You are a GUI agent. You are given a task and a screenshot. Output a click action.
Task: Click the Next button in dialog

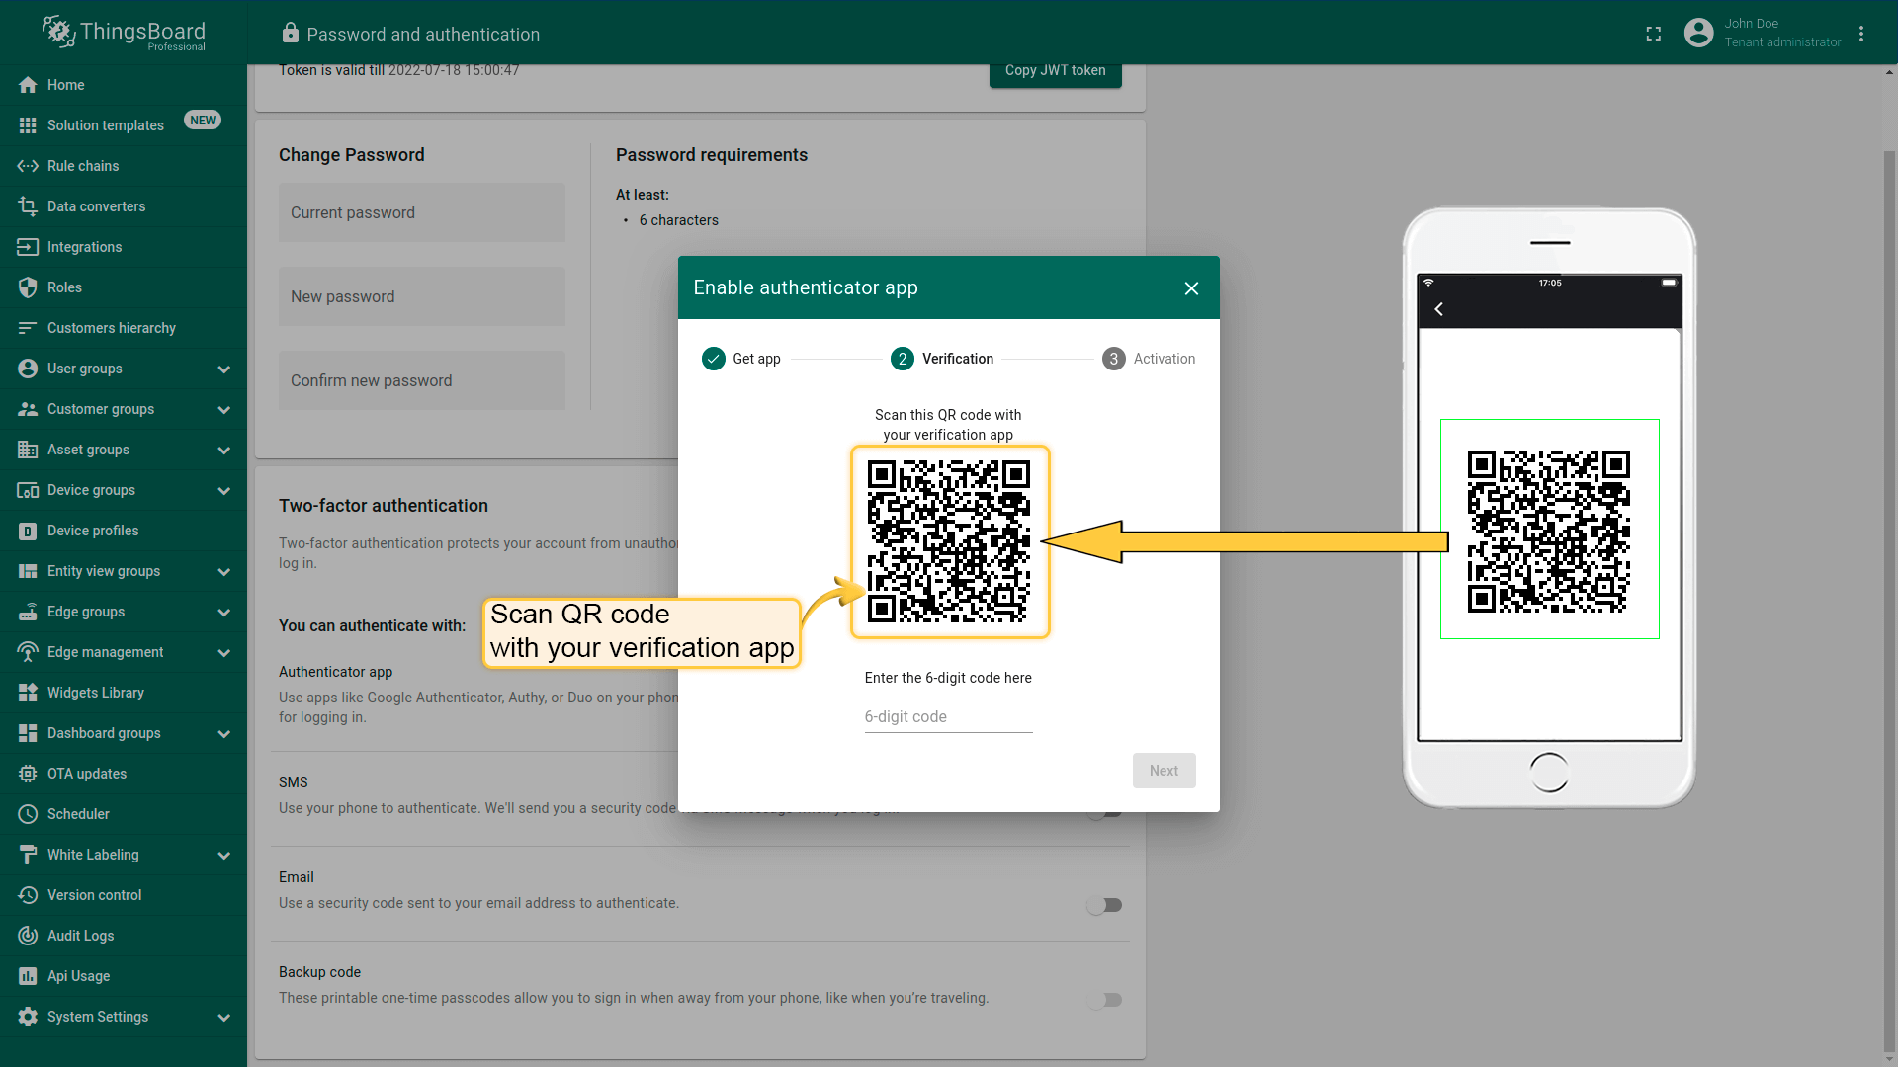[1164, 771]
